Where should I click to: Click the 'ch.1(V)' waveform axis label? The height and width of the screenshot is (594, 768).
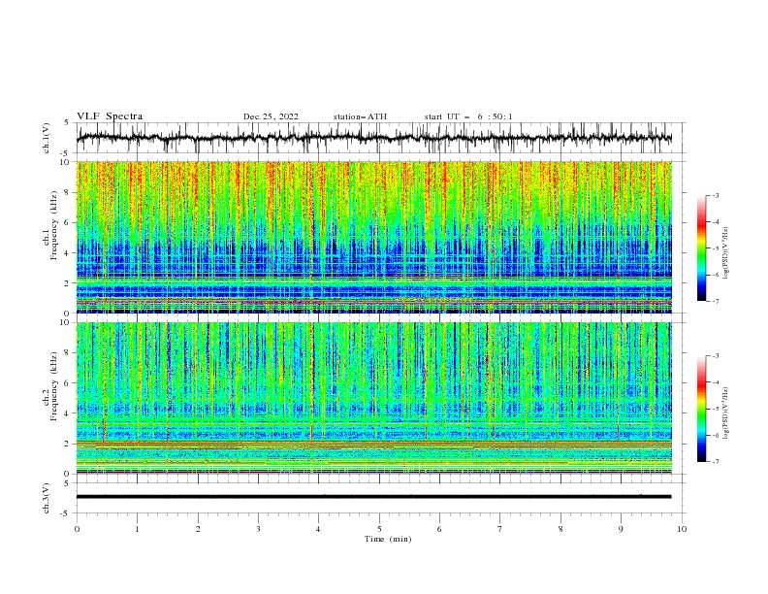coord(47,138)
